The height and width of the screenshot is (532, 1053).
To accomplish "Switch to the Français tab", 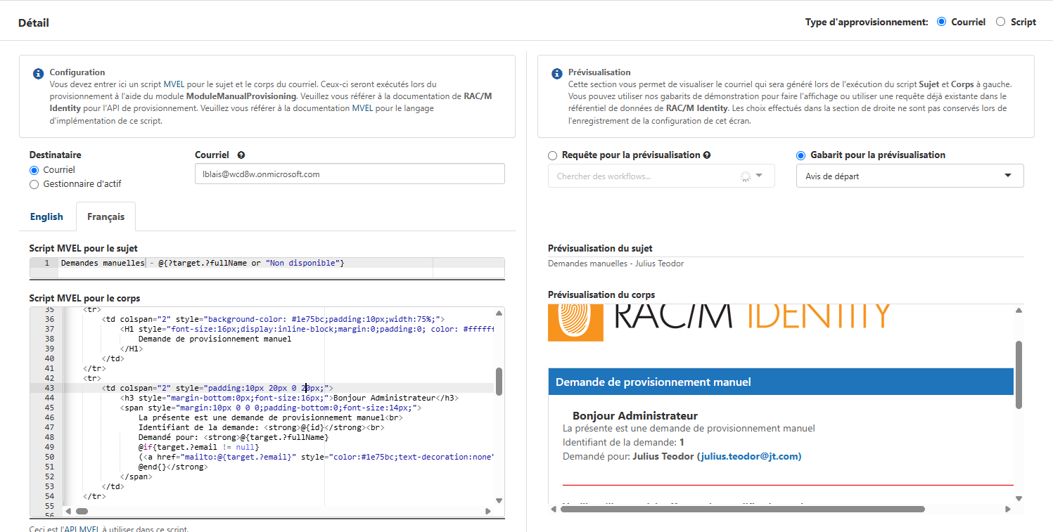I will point(106,216).
